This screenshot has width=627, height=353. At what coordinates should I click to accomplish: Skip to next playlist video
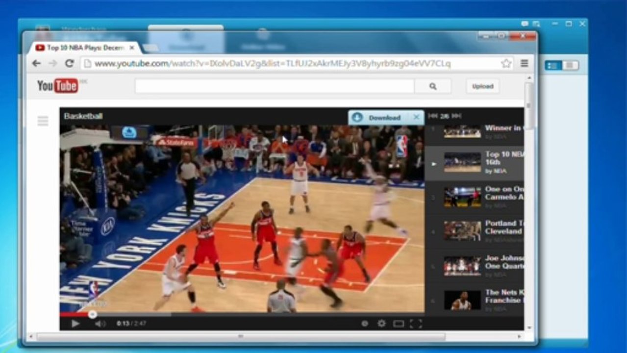[456, 116]
